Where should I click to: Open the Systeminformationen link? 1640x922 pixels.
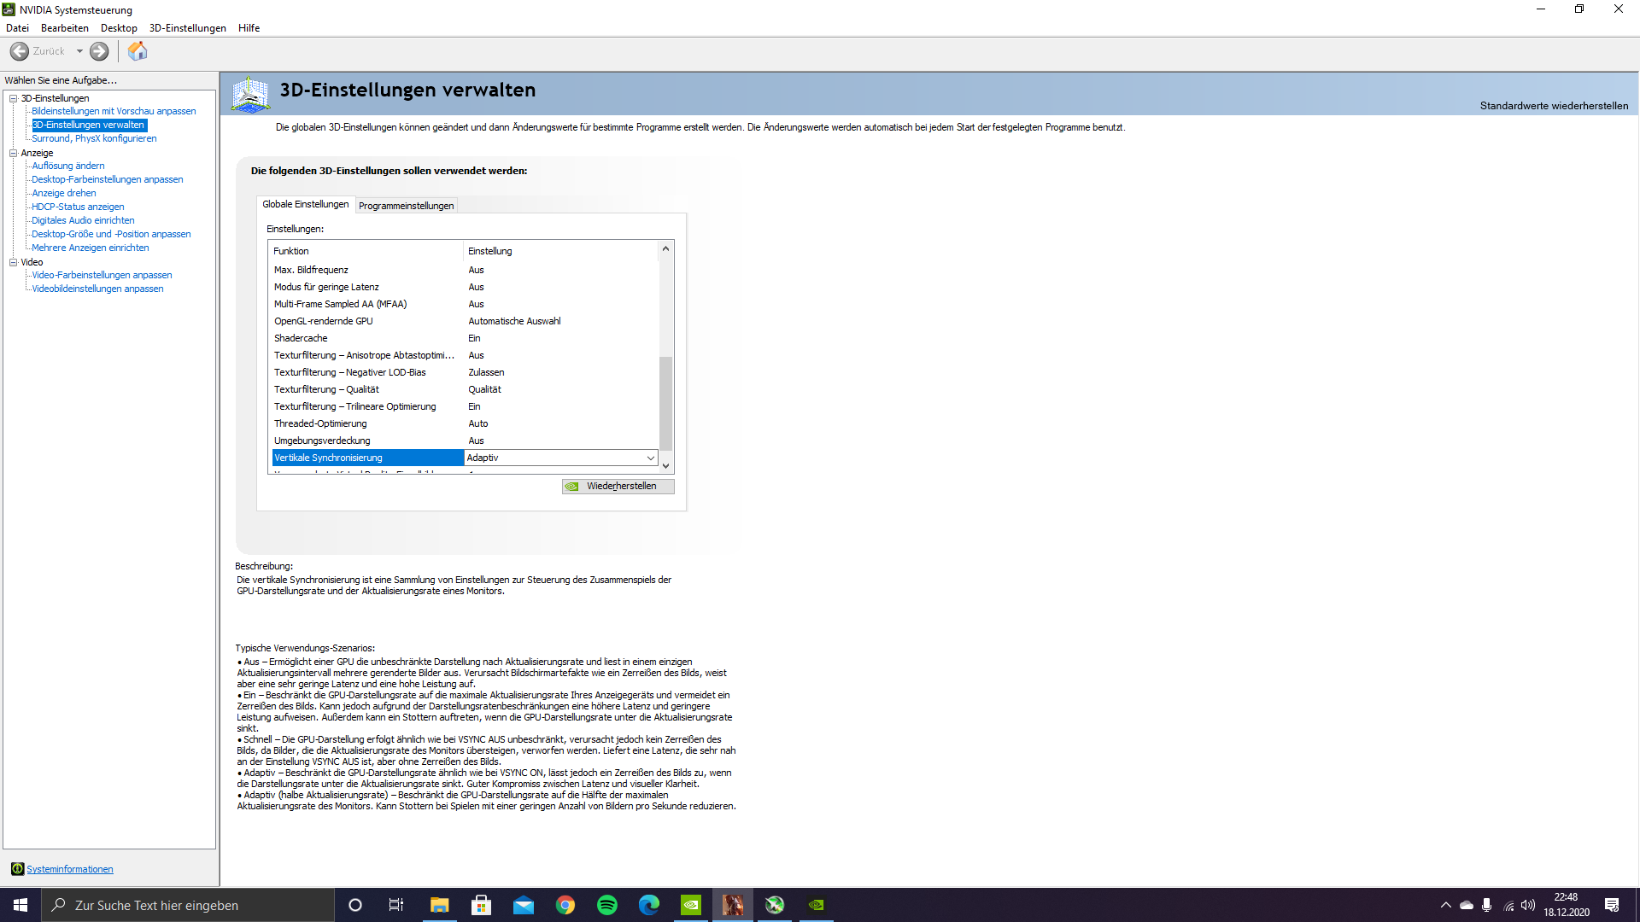click(x=69, y=869)
